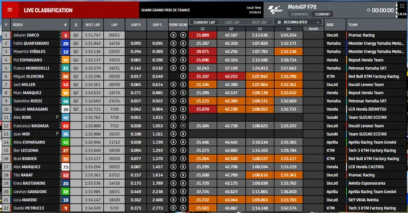Click Oliveira's rear tyre icon
The image size is (408, 213).
(183, 76)
